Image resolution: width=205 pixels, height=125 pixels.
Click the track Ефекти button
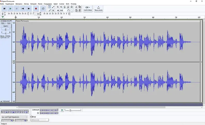click(x=6, y=26)
